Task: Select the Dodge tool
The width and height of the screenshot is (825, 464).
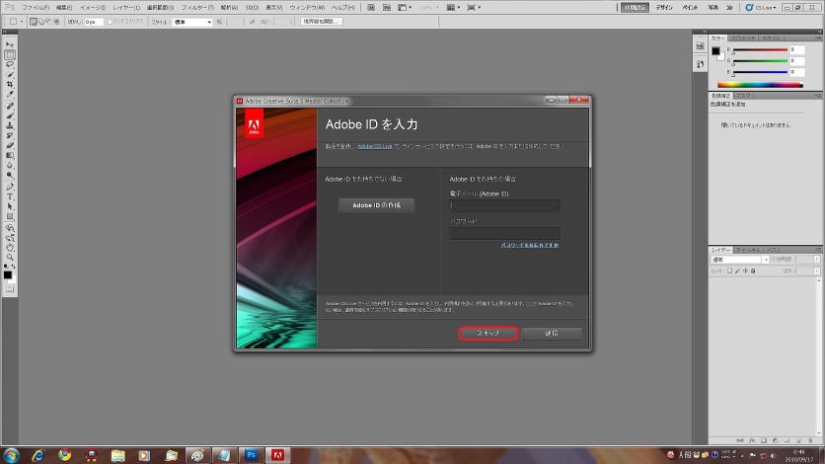Action: [x=10, y=176]
